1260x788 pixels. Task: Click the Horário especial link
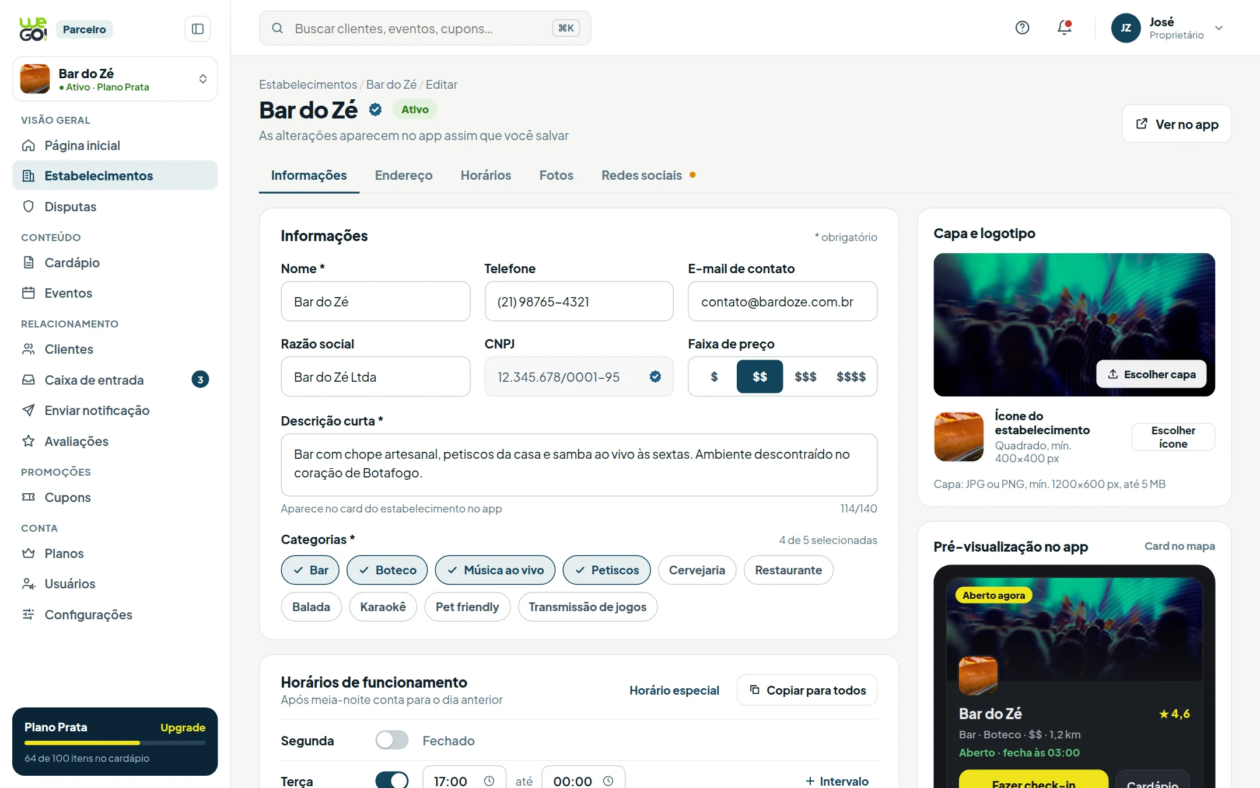coord(674,690)
